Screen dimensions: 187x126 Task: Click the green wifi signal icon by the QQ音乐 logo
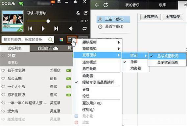pos(21,4)
